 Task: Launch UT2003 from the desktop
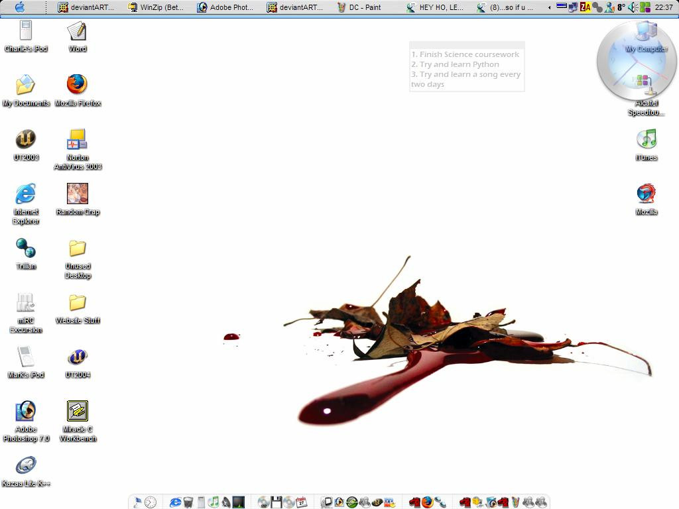26,144
